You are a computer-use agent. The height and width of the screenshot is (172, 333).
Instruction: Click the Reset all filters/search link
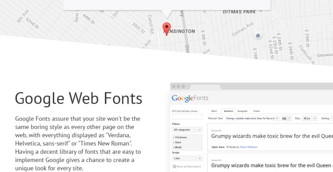[189, 167]
